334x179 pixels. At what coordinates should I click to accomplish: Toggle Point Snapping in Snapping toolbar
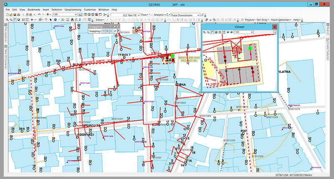(x=104, y=31)
